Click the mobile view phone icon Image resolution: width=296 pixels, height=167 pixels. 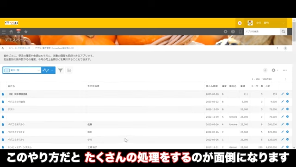point(240,32)
